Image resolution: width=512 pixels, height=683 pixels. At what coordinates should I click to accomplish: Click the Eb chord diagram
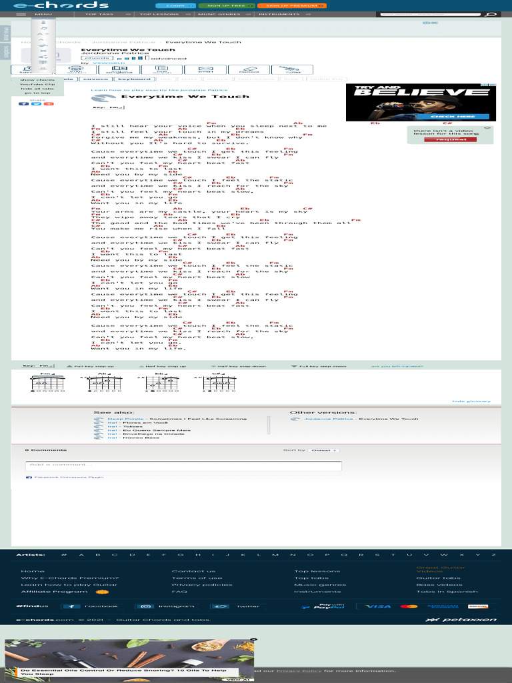coord(161,382)
